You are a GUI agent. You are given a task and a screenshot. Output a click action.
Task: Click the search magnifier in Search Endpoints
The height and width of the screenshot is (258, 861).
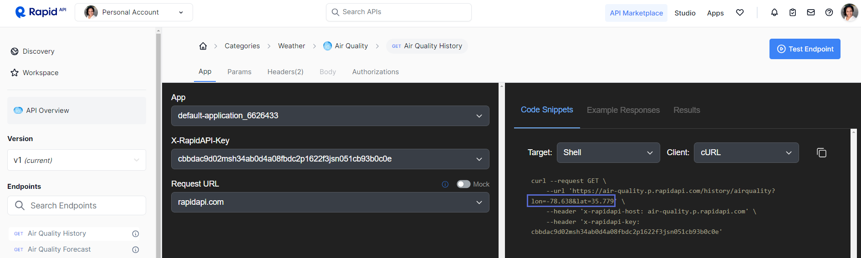coord(20,206)
